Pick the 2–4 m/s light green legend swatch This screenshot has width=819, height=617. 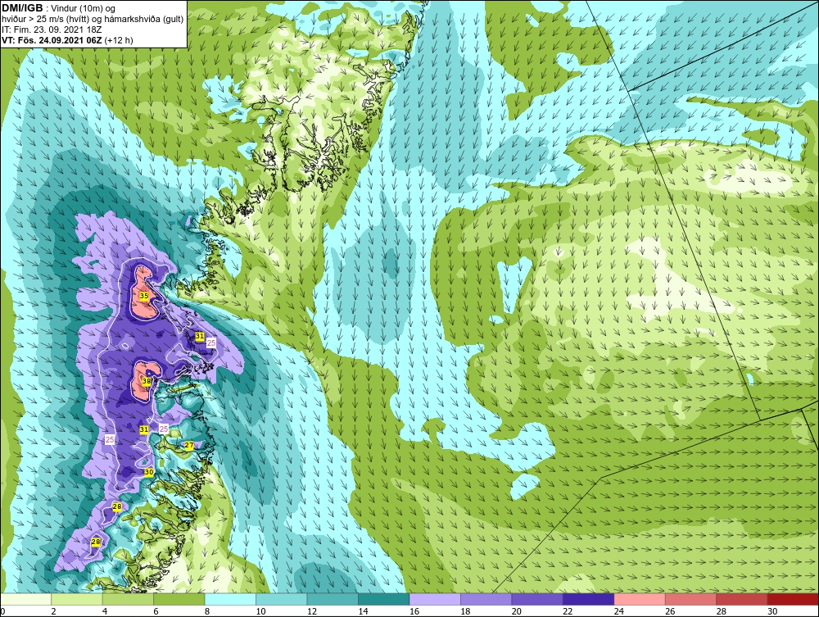(77, 599)
